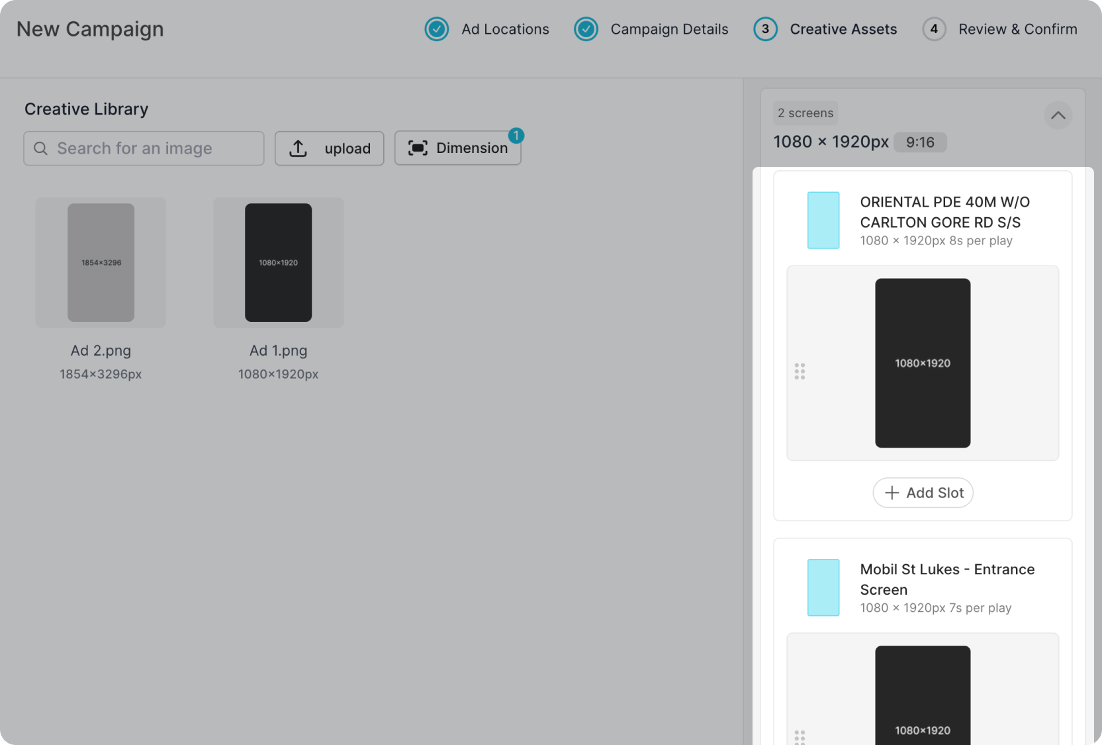Screen dimensions: 1102x745
Task: Click the cyan swatch beside ORIENTAL PDE
Action: tap(823, 221)
